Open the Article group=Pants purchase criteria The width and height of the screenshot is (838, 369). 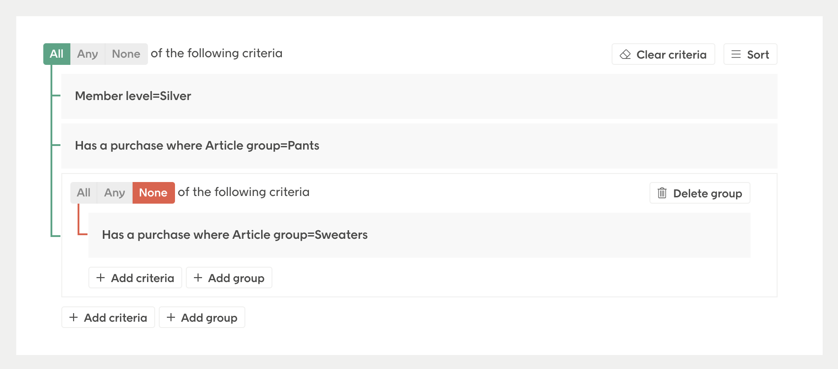[x=419, y=146]
